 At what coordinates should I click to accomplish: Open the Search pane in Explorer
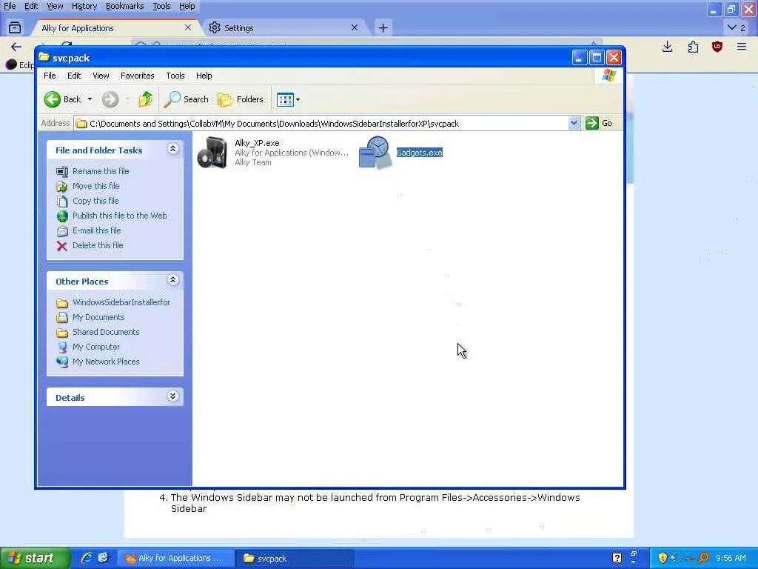(186, 99)
